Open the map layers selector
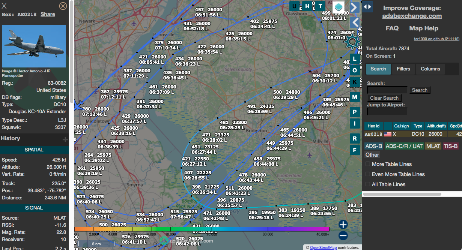 coord(339,6)
